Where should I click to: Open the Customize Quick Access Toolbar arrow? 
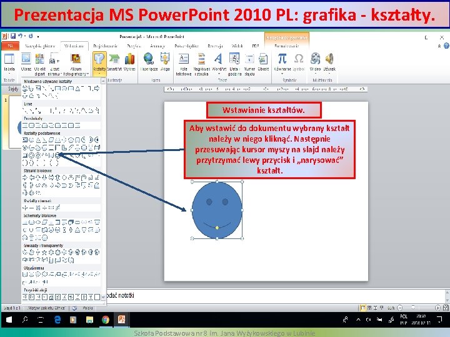pos(38,37)
